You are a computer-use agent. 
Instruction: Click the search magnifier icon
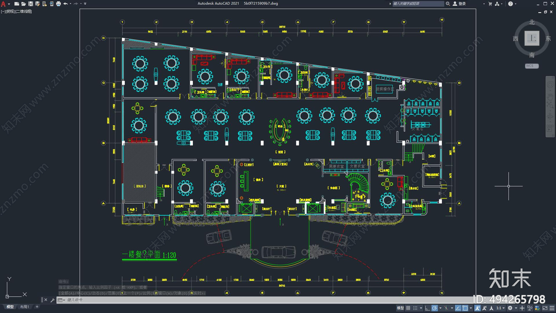[448, 4]
